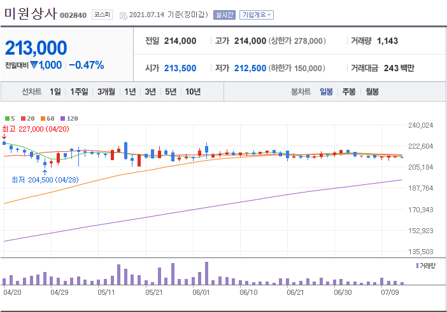
Task: Click the 상한가 278,000 text
Action: pos(297,41)
